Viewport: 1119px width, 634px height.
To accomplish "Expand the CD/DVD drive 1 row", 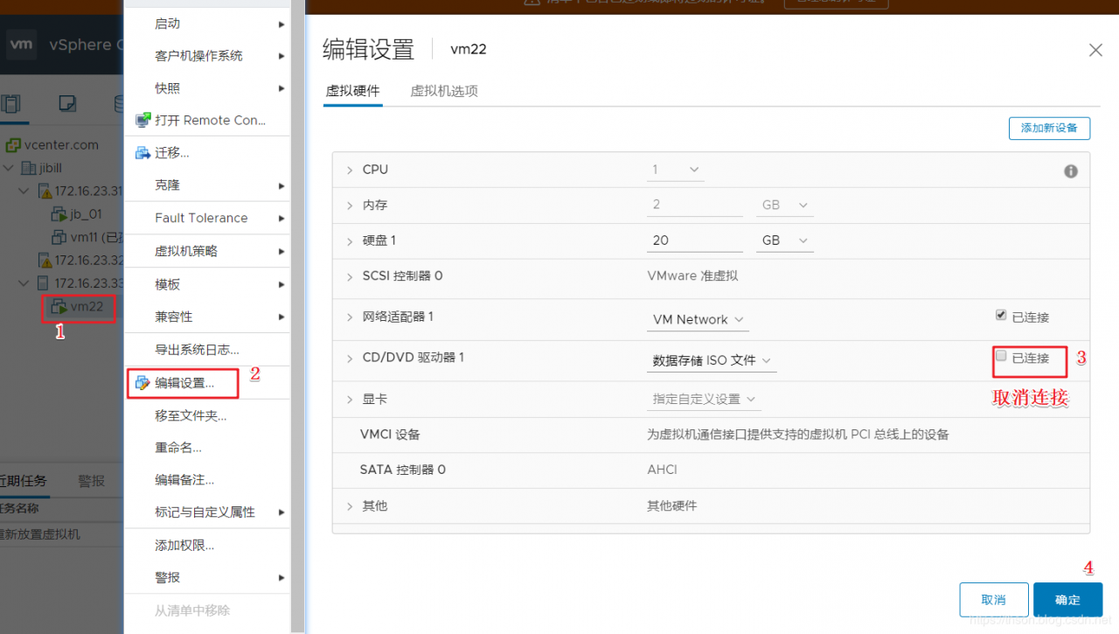I will coord(350,358).
